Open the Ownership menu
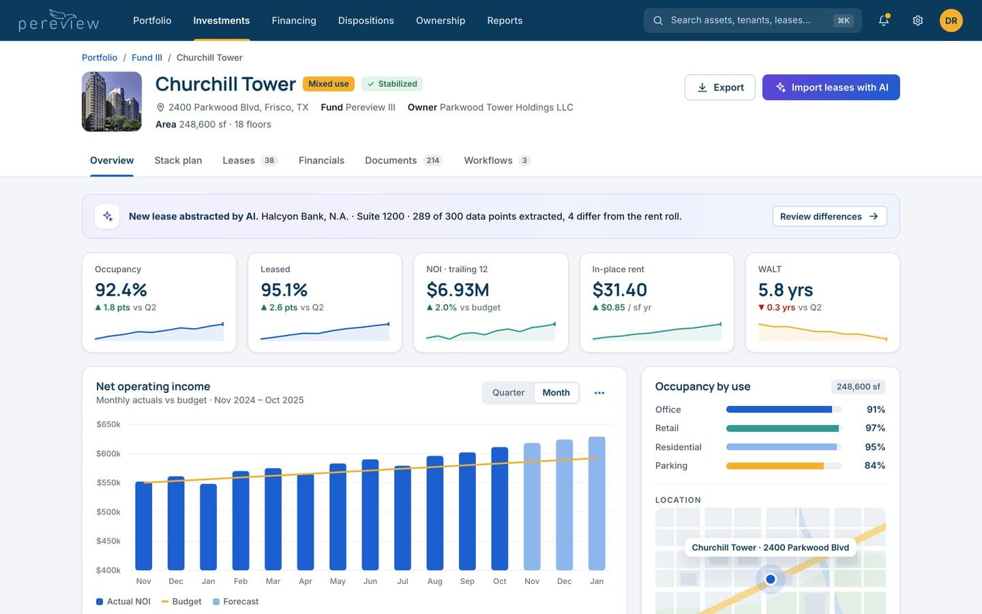This screenshot has width=982, height=614. [441, 20]
